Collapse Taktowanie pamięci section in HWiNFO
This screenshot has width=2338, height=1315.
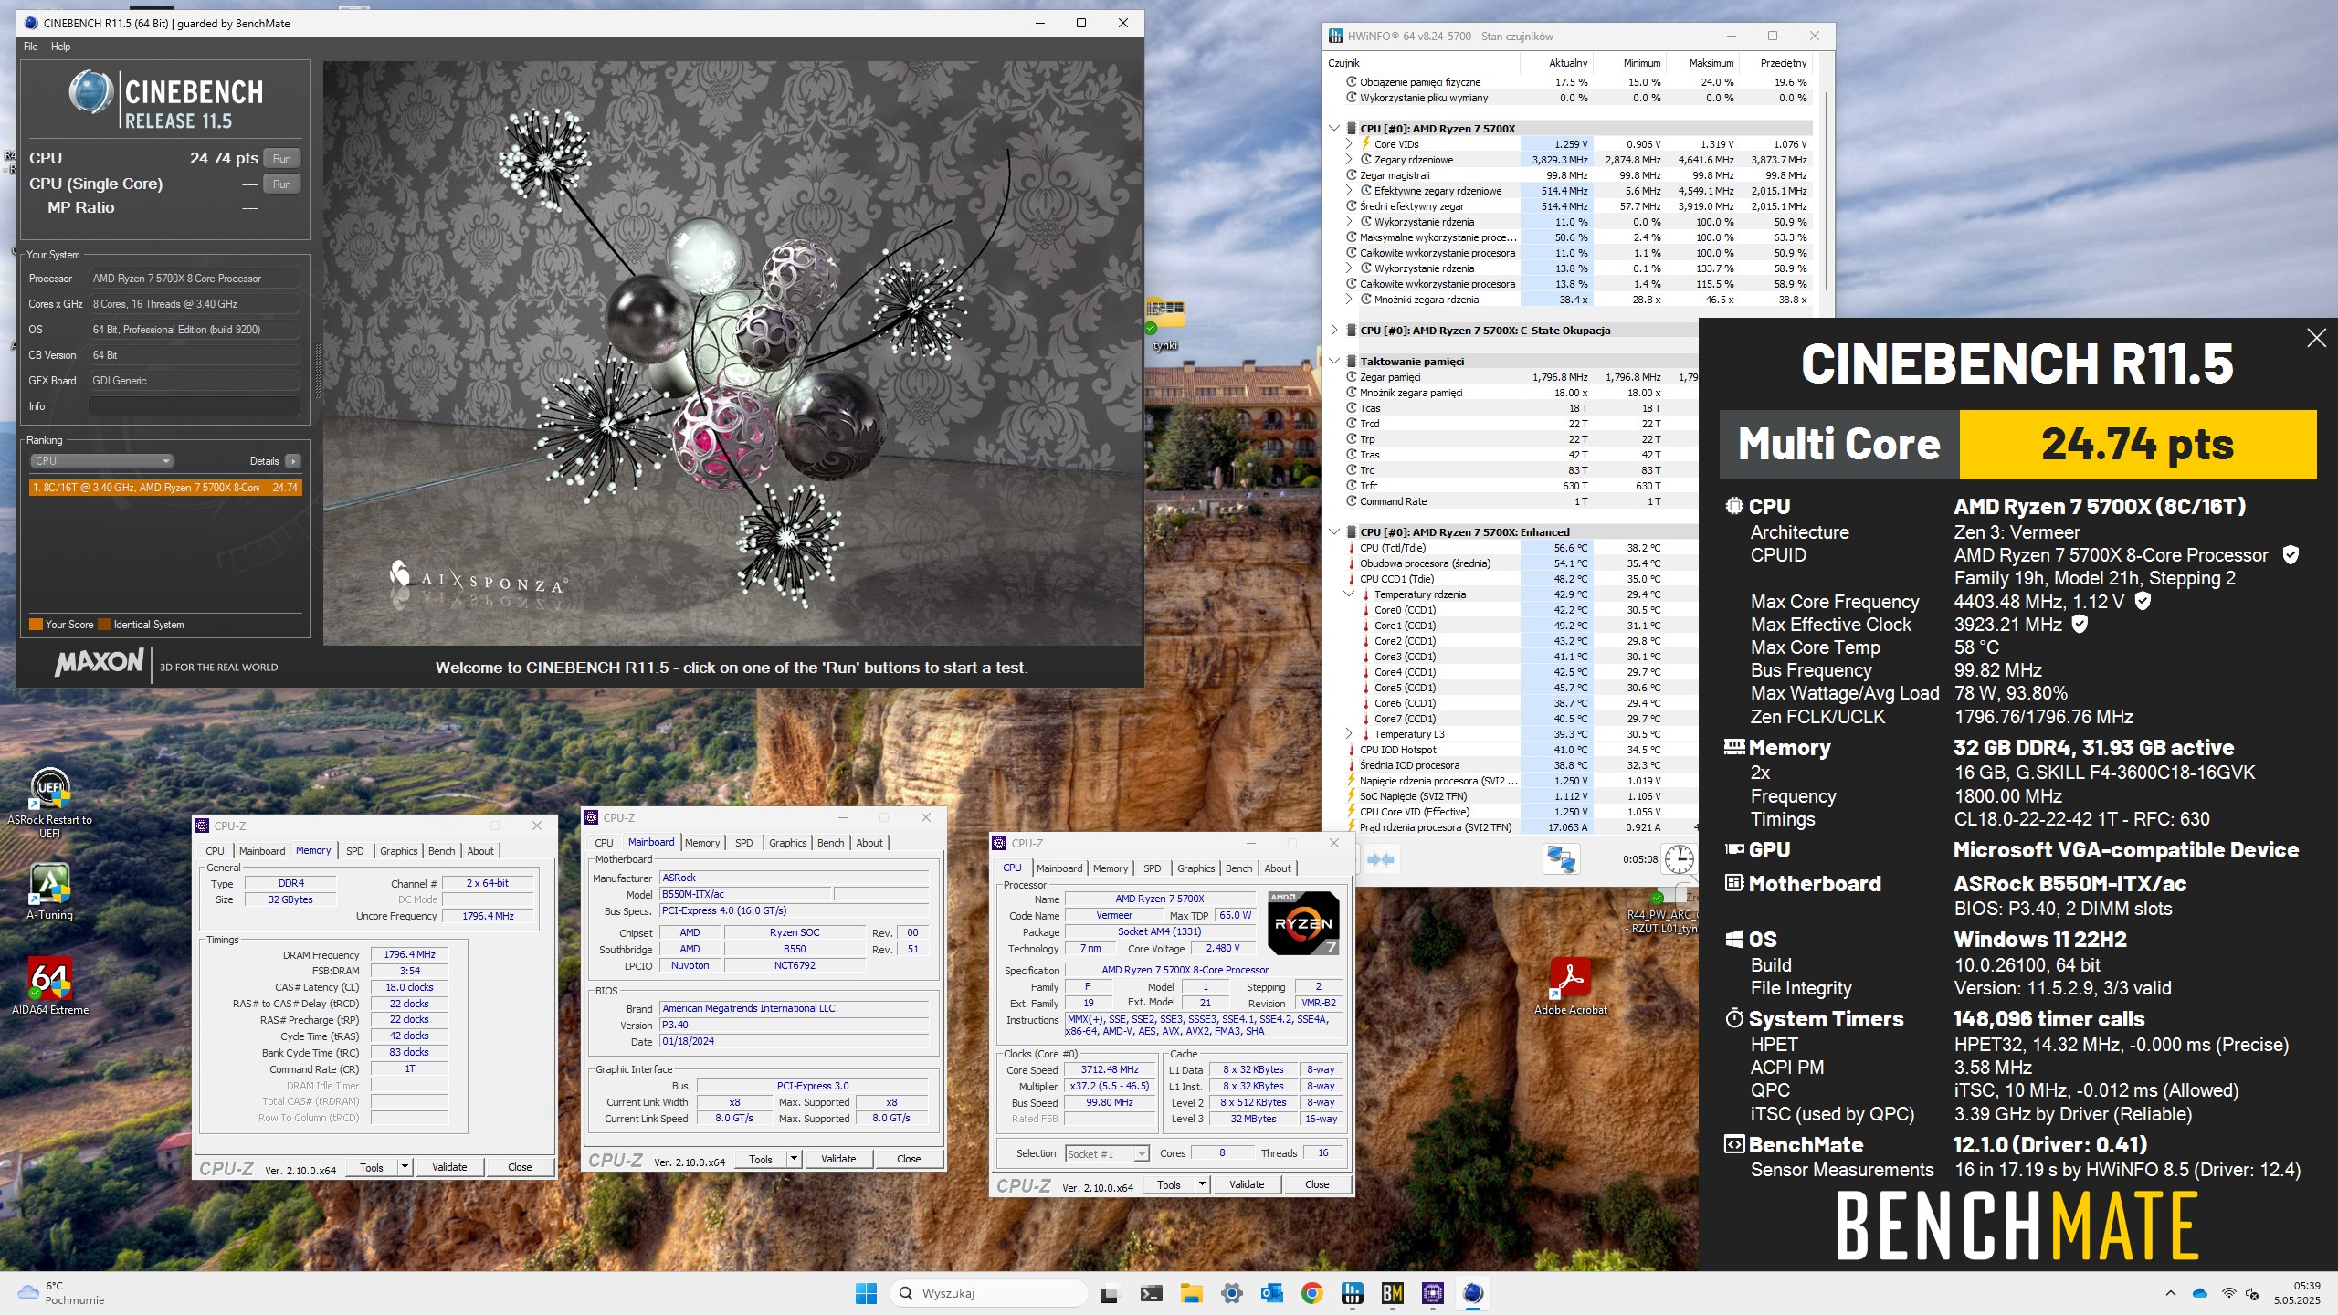click(x=1334, y=362)
